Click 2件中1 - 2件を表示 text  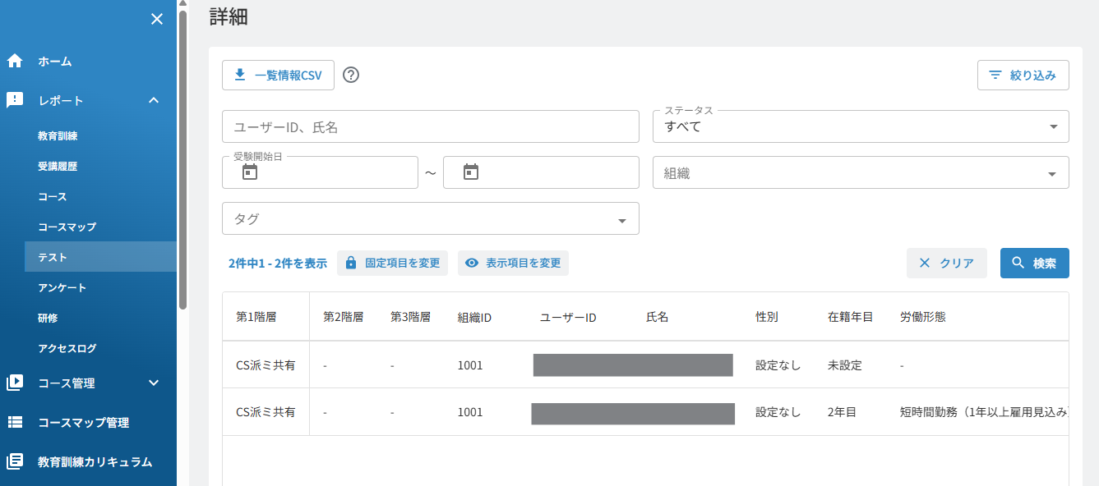click(278, 264)
